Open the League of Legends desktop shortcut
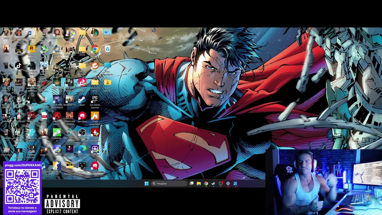 [95, 35]
